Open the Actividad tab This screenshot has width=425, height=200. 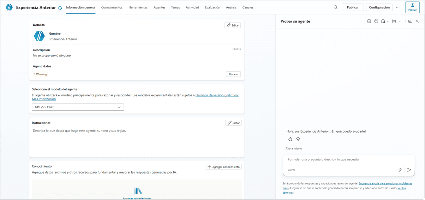point(192,7)
